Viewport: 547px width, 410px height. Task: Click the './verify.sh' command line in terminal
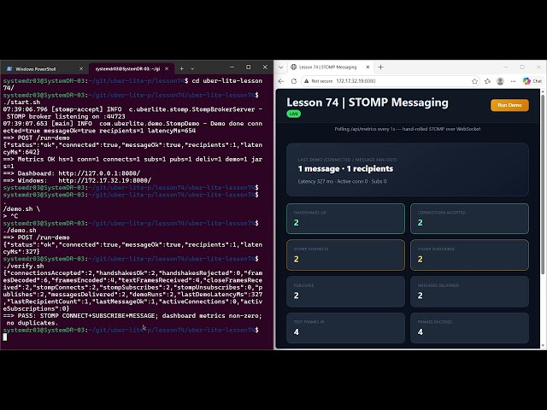click(23, 266)
